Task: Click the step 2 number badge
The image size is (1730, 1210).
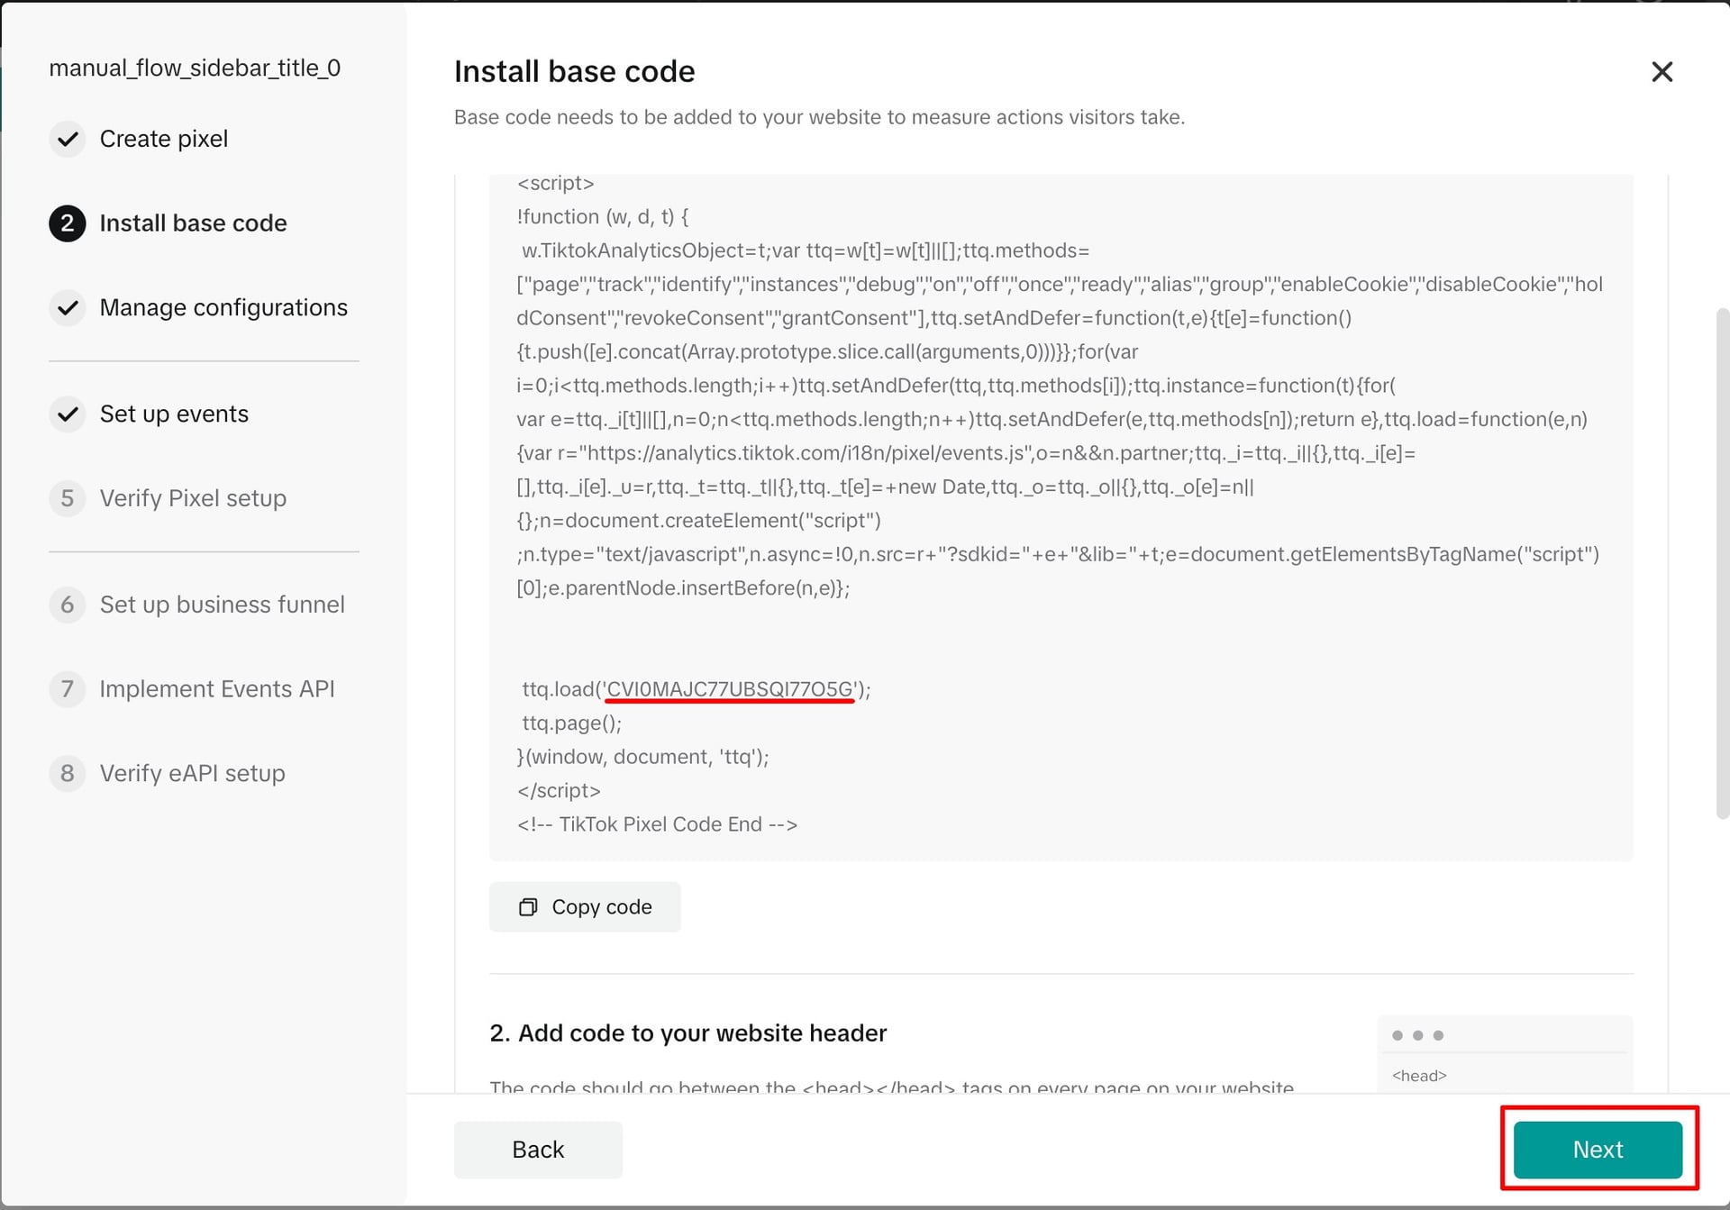Action: click(68, 223)
